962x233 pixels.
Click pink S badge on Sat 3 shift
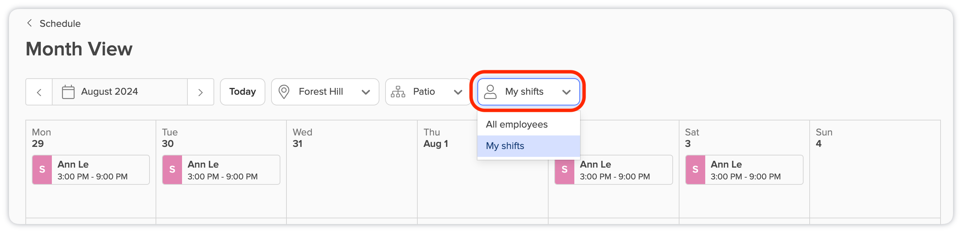point(695,170)
